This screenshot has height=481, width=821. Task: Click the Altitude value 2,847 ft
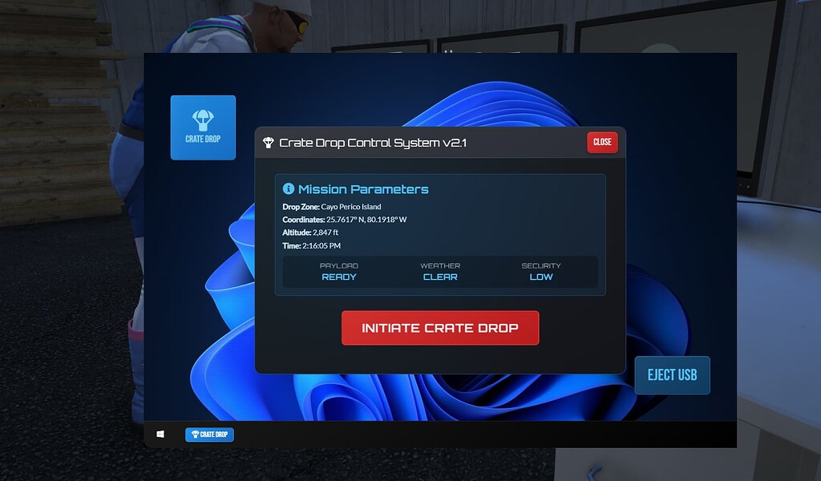coord(326,232)
